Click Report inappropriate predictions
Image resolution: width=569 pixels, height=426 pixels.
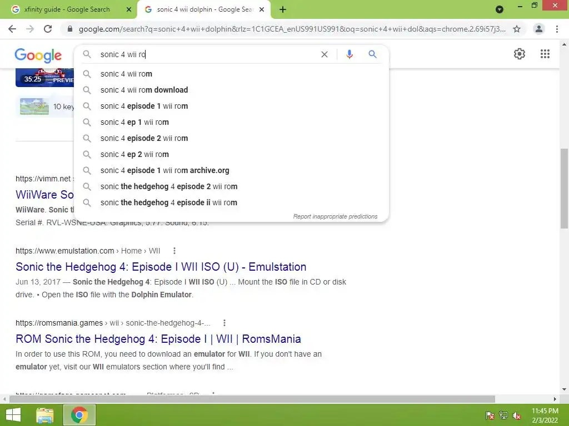click(x=335, y=216)
